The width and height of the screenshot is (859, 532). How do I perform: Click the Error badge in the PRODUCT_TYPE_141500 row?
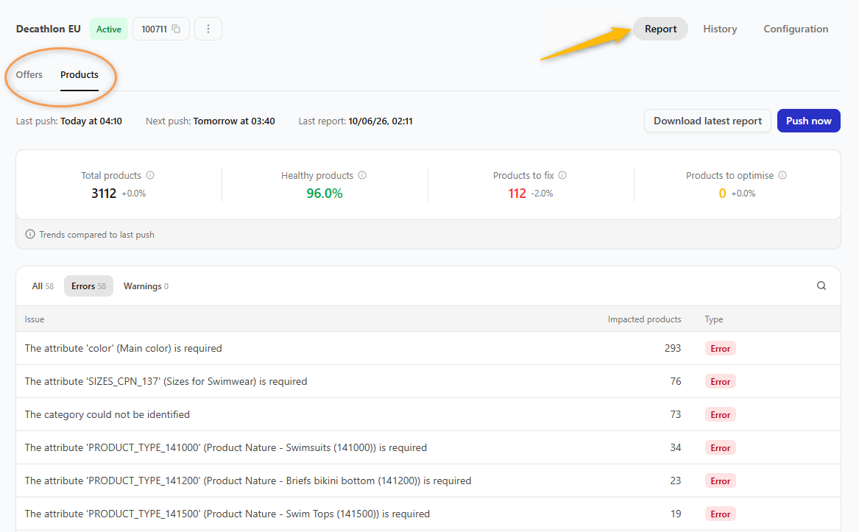coord(721,514)
